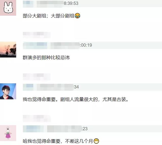Click blurred username beside bunny avatar

[43, 4]
